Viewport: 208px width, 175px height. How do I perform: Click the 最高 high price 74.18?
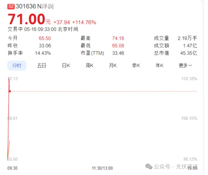[x=118, y=38]
